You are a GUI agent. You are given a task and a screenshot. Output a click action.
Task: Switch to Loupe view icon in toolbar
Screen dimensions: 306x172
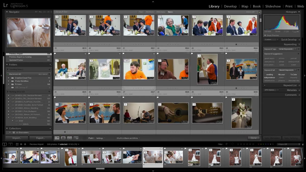click(x=63, y=138)
